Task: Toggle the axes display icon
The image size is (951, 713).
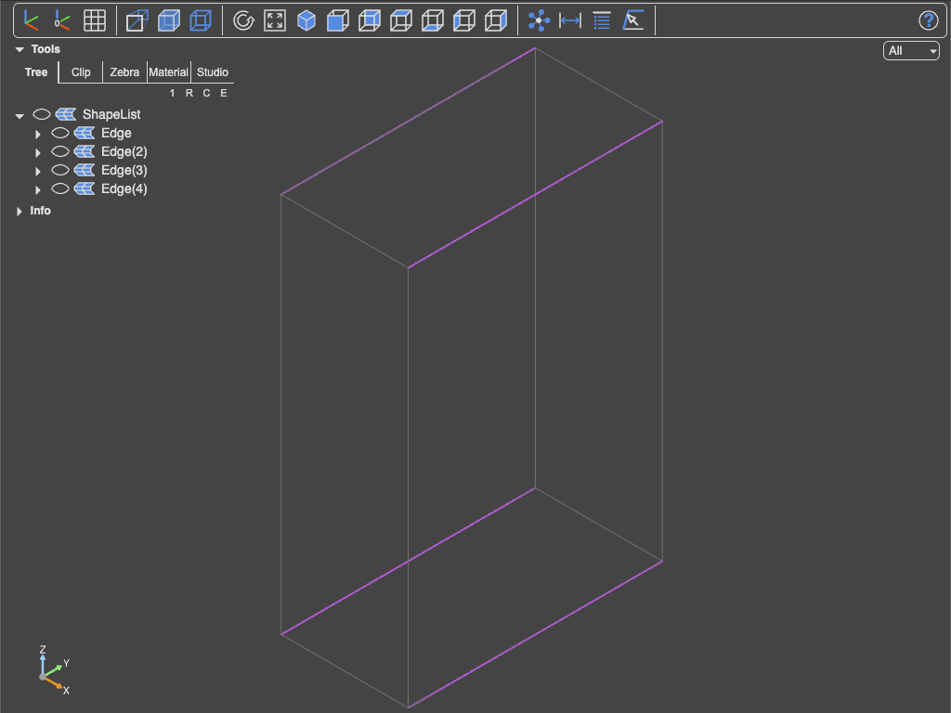Action: tap(31, 20)
